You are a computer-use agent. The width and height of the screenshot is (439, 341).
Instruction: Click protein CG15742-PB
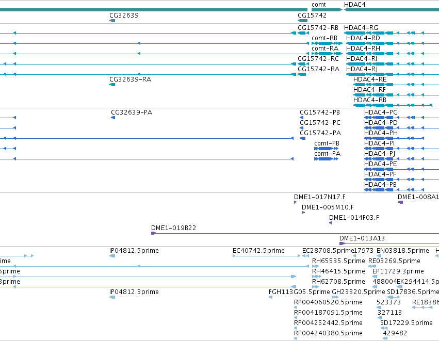320,112
